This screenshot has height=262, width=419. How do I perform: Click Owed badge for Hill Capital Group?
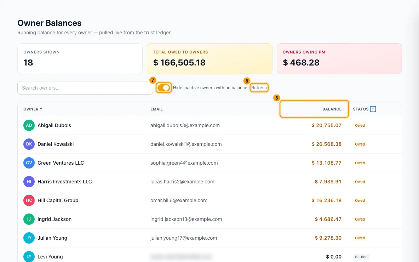[360, 200]
